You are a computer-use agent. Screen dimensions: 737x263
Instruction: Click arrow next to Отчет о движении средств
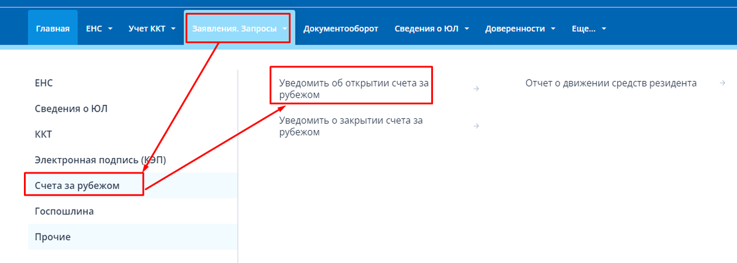click(722, 83)
